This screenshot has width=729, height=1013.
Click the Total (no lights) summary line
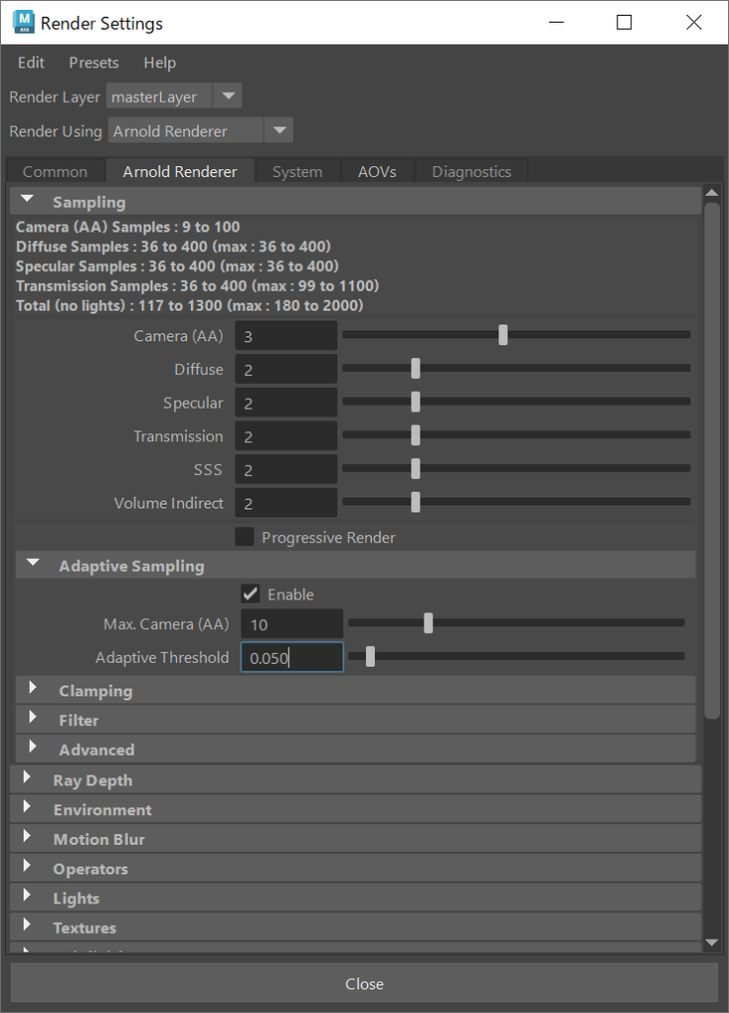tap(189, 306)
